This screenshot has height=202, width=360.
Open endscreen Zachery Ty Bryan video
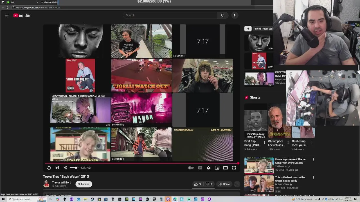point(80,144)
